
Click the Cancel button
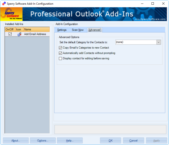[x=133, y=140]
